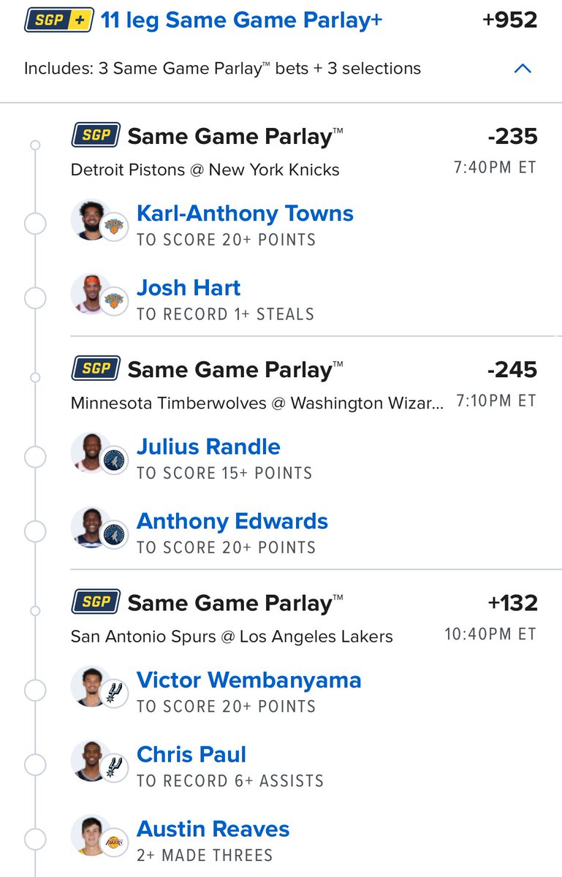Click the Minnesota Timberwolves @ Washington matchup text
The height and width of the screenshot is (877, 562).
coord(257,403)
